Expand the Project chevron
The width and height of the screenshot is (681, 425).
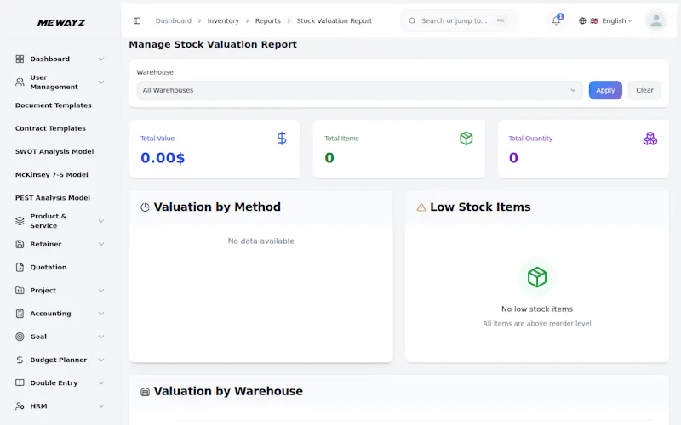[100, 290]
